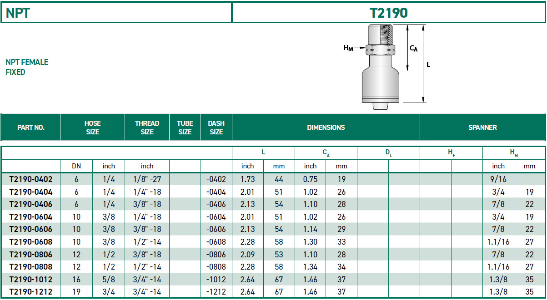Click the NPT FEMALE FIXED description
This screenshot has width=547, height=300.
point(27,67)
